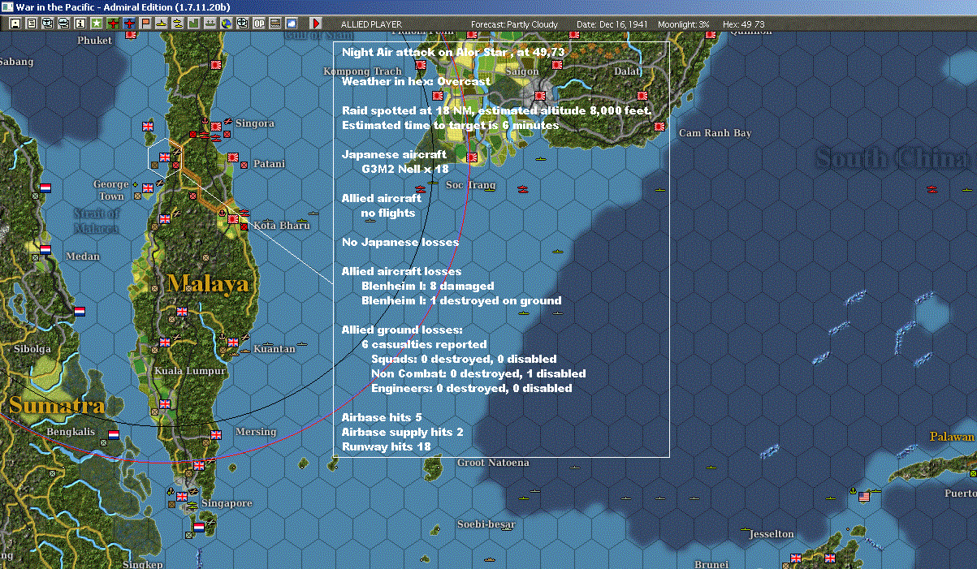The height and width of the screenshot is (569, 977).
Task: Select the Dutch flag near Sibolga
Action: click(80, 312)
